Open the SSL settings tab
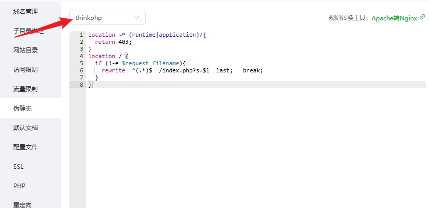 tap(19, 167)
